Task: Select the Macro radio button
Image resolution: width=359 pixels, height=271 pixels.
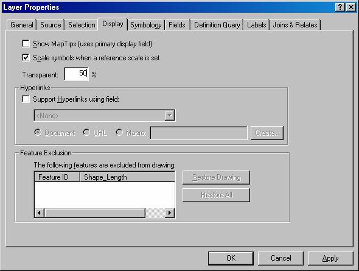Action: coord(119,132)
